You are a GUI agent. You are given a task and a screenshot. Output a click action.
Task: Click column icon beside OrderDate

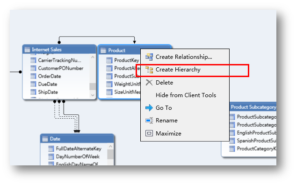33,76
